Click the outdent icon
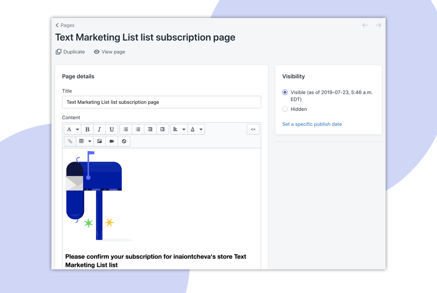Screen dimensions: 437x293 (x=150, y=130)
